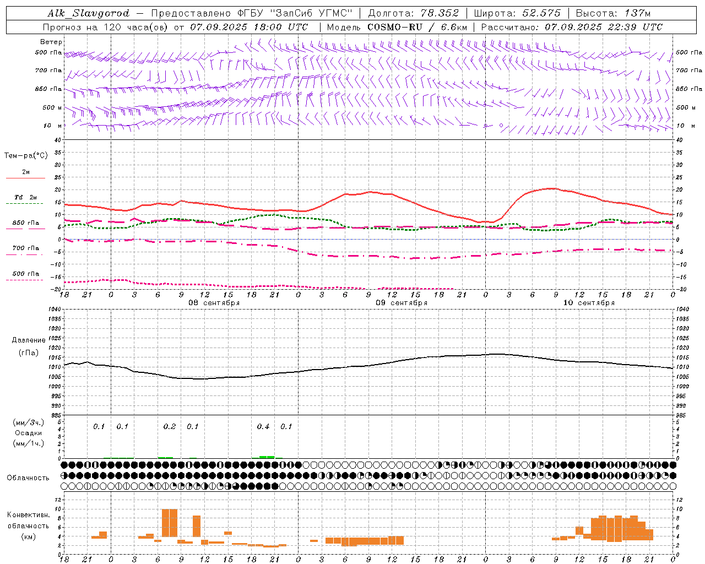Screen dimensions: 705x564
Task: Click the "(гПа)" pressure unit label
Action: tap(29, 352)
